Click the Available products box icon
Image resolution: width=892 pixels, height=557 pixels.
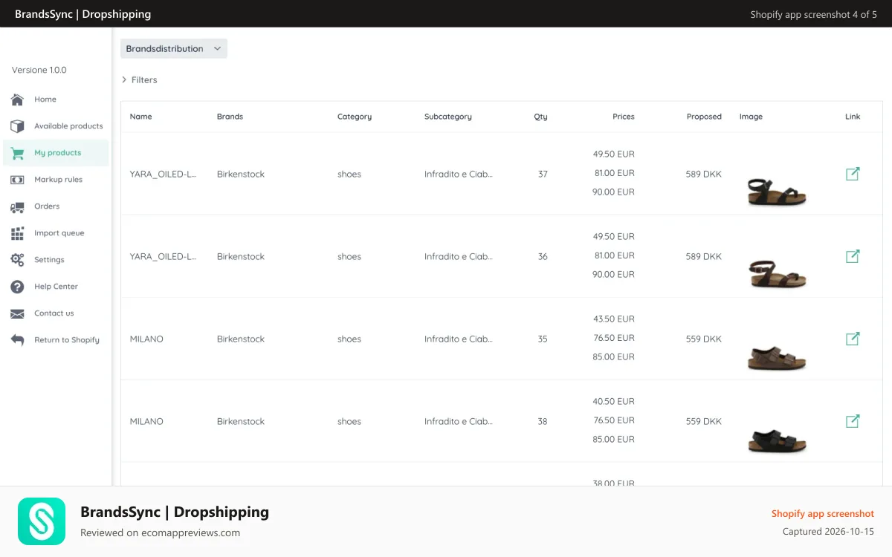(17, 126)
